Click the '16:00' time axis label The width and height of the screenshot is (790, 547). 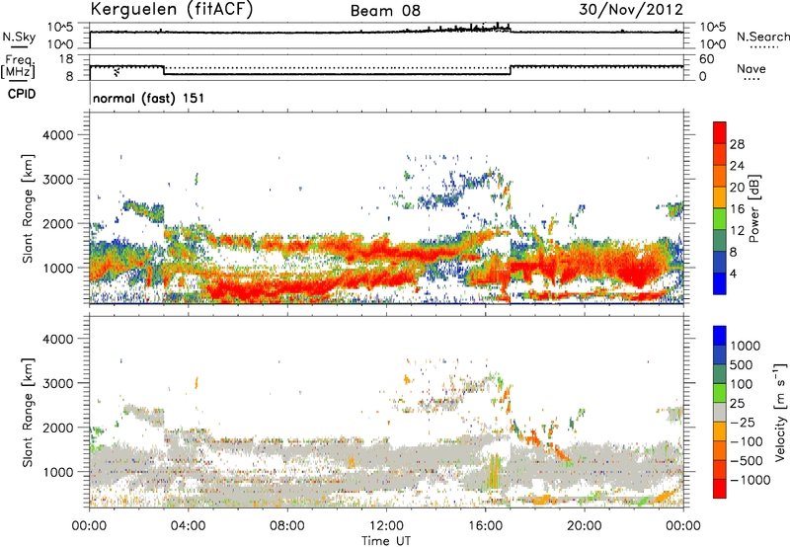[x=485, y=526]
